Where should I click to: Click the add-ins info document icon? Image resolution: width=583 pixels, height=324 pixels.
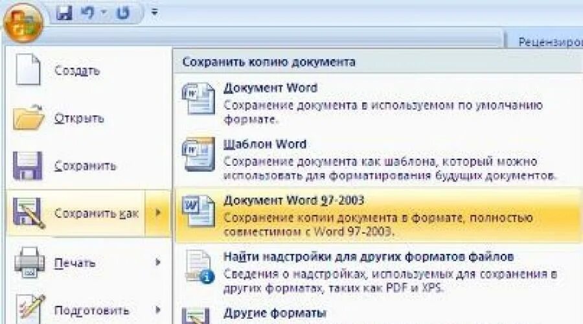pos(200,267)
